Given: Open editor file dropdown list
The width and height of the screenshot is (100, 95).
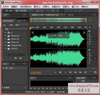Looking at the screenshot, I should 62,15.
